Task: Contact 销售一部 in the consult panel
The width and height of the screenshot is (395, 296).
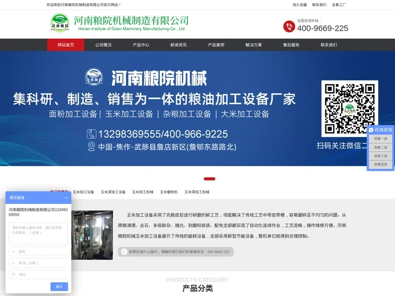Action: coord(380,139)
